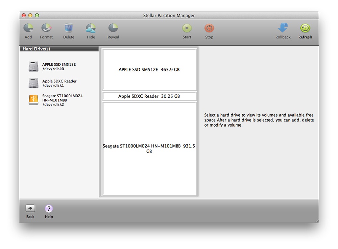Select the Apple SDXC Reader drive icon
Image resolution: width=338 pixels, height=249 pixels.
pos(33,83)
